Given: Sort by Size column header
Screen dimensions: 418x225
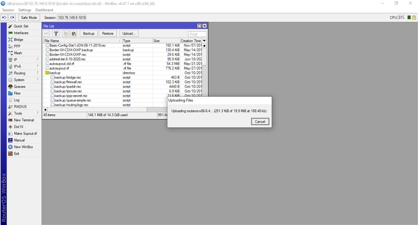Looking at the screenshot, I should pos(167,41).
